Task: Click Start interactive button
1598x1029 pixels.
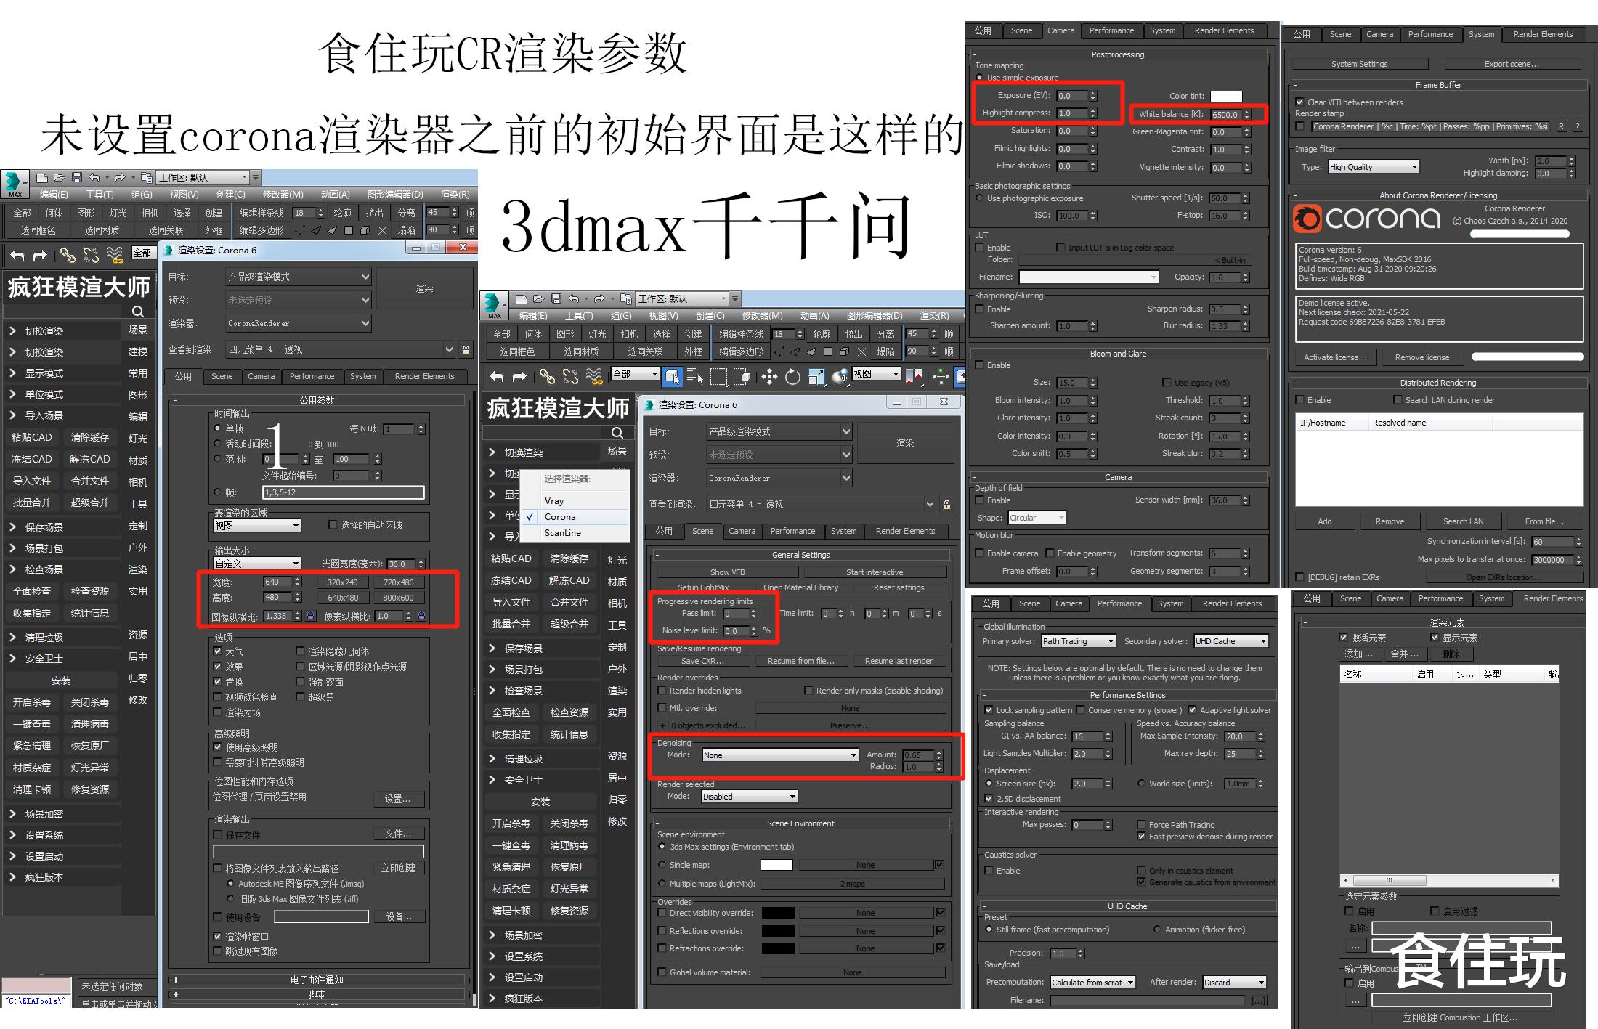Action: click(875, 572)
